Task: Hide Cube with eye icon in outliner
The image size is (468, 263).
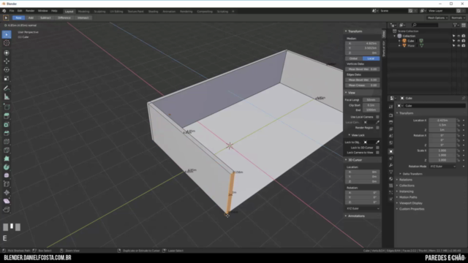Action: tap(458, 41)
